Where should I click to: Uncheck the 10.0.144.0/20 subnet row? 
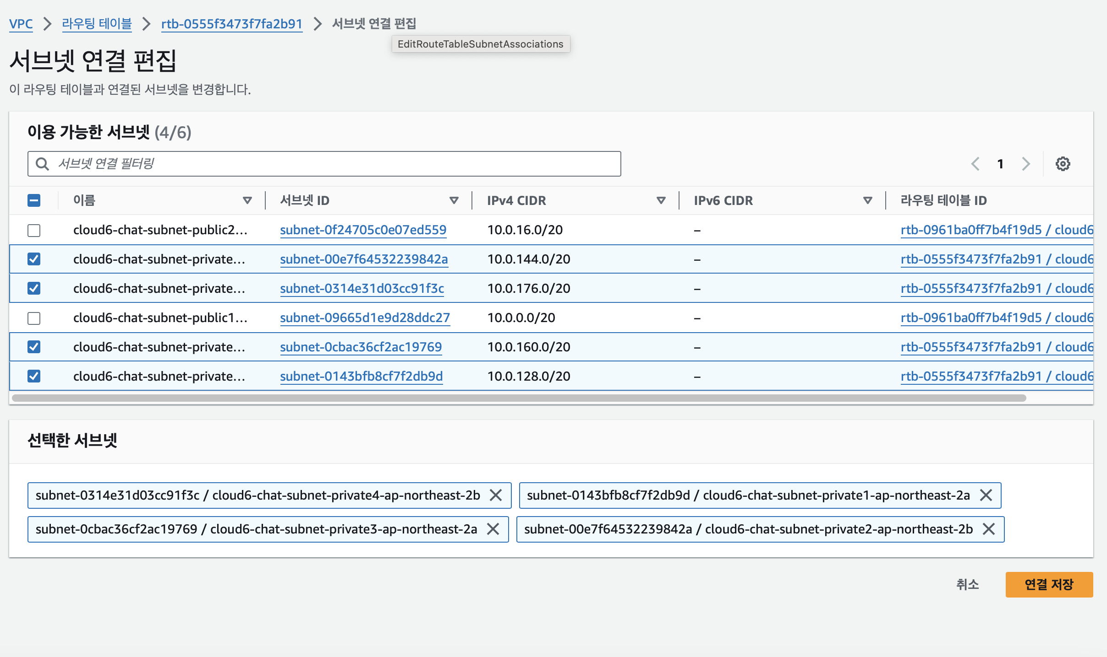(x=34, y=259)
